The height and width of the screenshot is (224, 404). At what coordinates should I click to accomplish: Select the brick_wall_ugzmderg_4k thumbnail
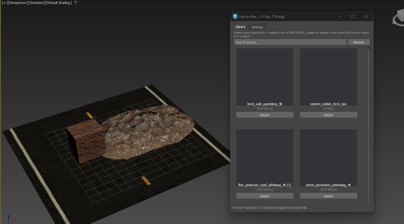point(265,77)
